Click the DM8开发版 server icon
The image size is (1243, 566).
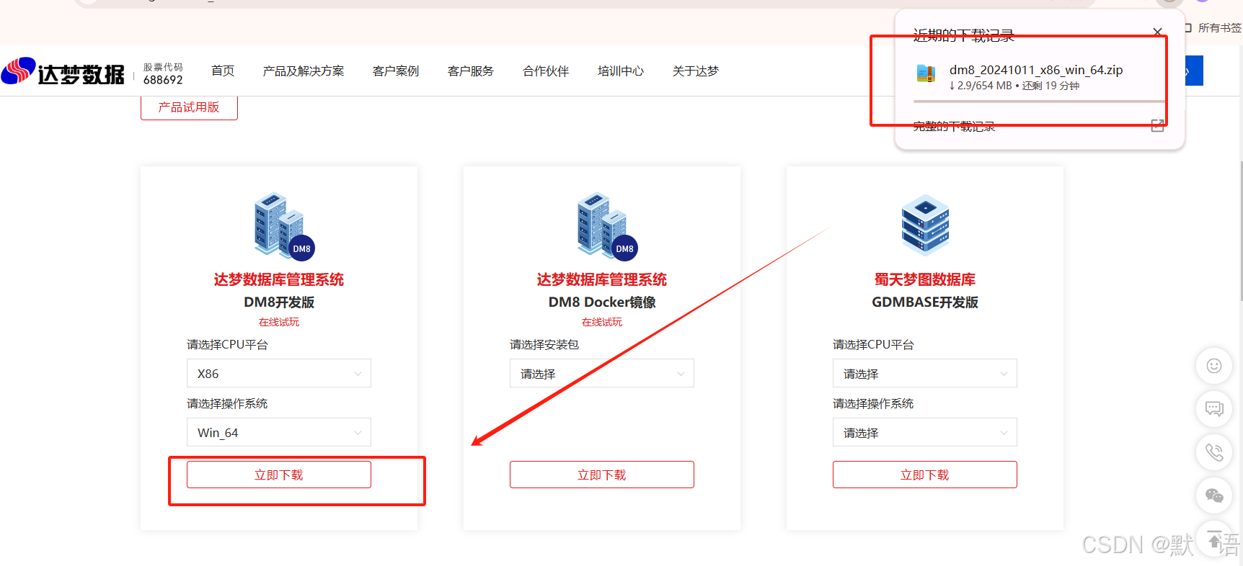click(x=284, y=225)
